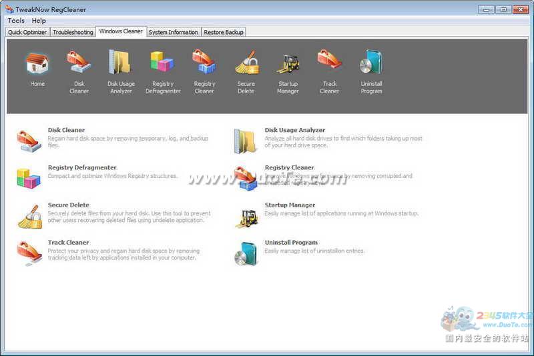The width and height of the screenshot is (534, 356).
Task: Click the Registry Cleaner list icon
Action: [246, 178]
